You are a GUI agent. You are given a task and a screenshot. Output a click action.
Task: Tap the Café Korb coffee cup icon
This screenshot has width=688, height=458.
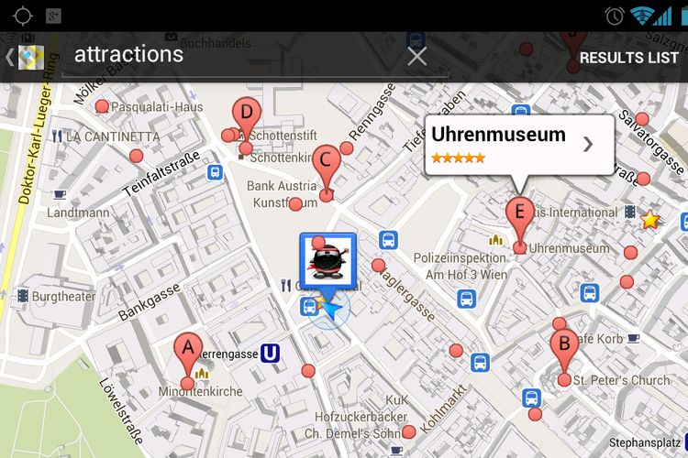tap(633, 338)
